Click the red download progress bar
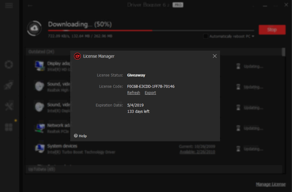 point(100,31)
